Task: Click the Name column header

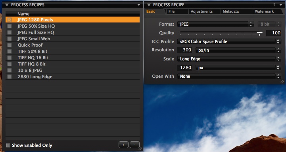Action: point(73,14)
